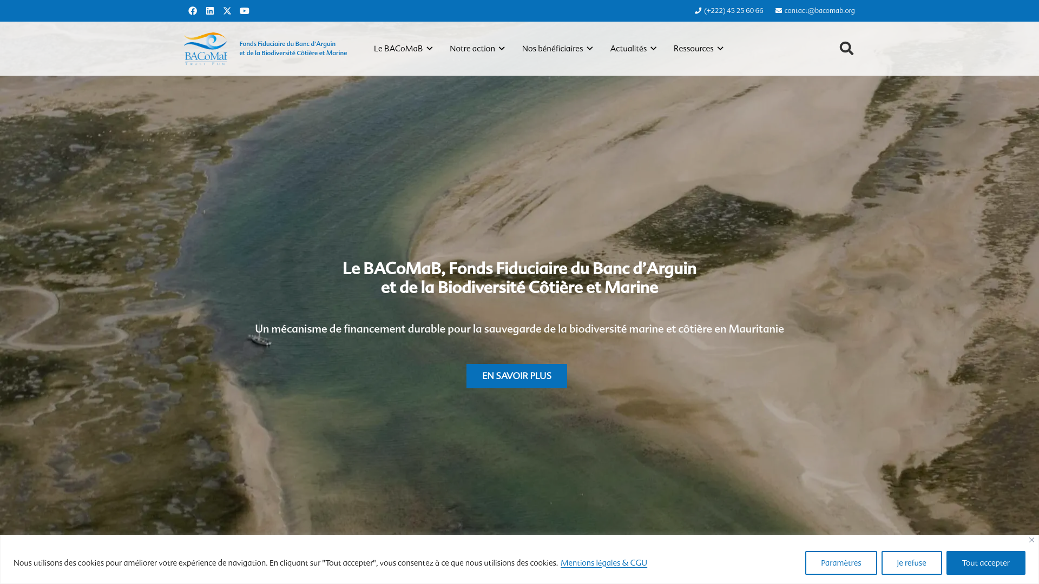Open the Facebook social icon

pos(193,11)
